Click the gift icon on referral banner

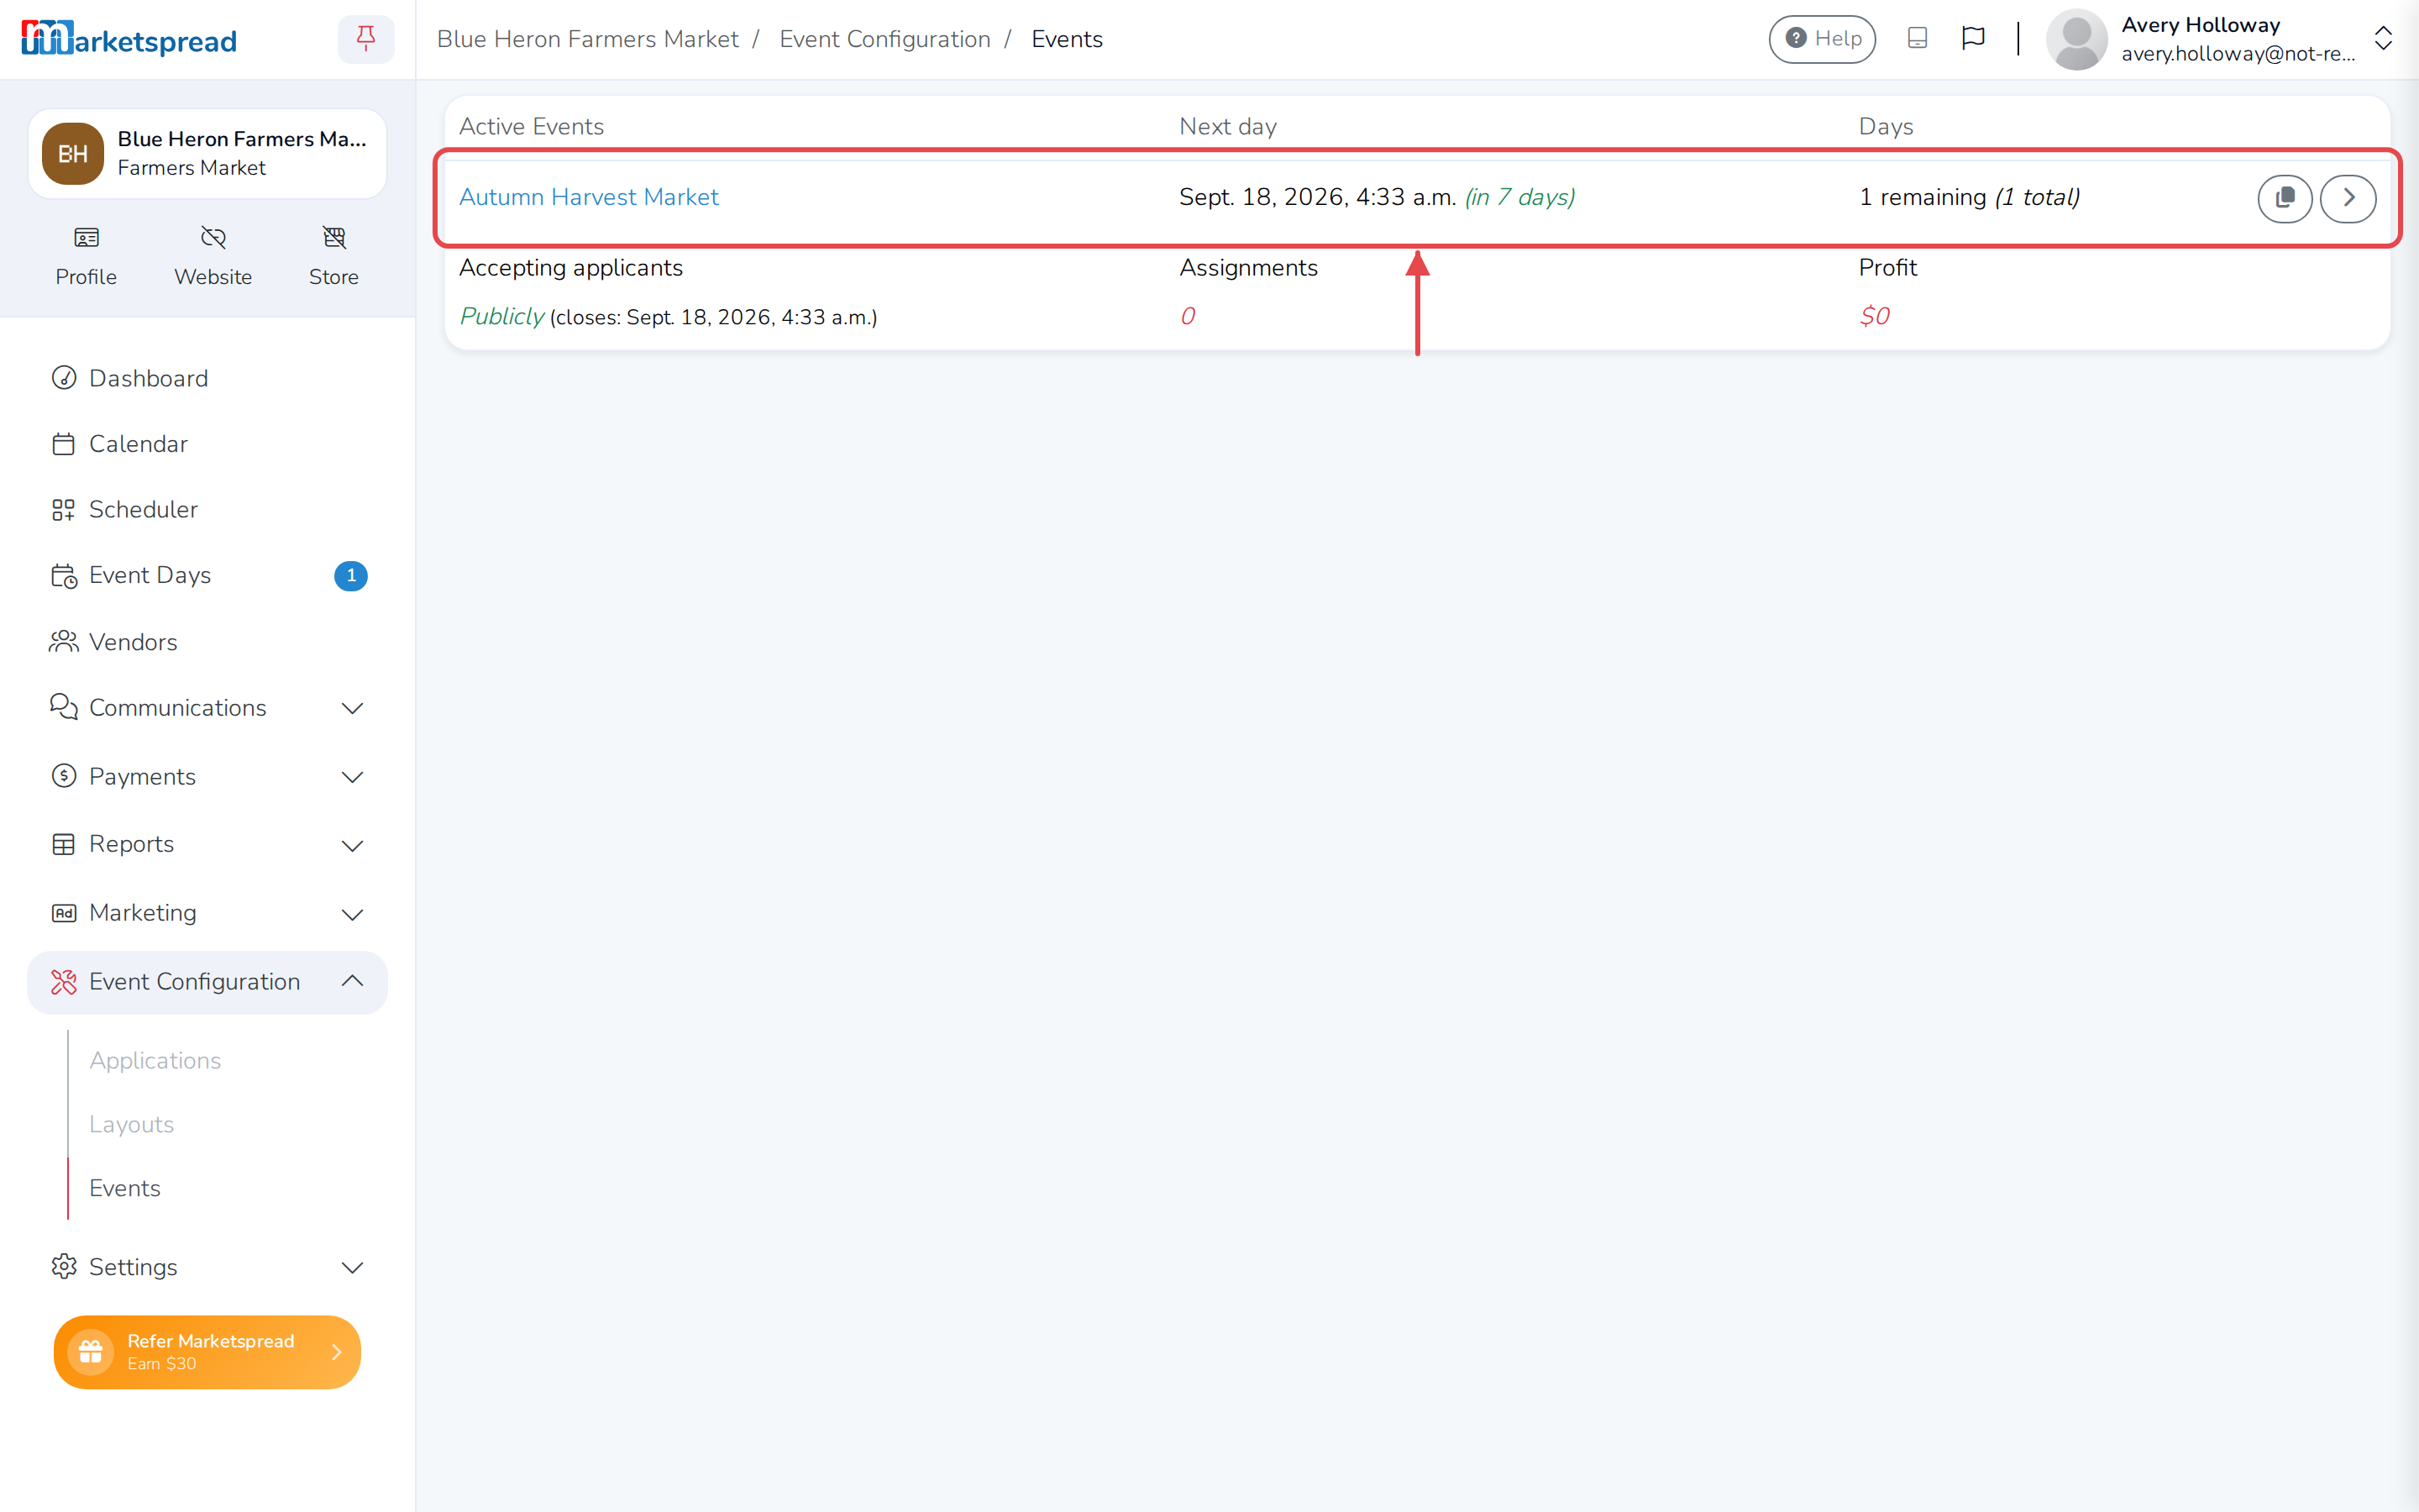tap(91, 1352)
